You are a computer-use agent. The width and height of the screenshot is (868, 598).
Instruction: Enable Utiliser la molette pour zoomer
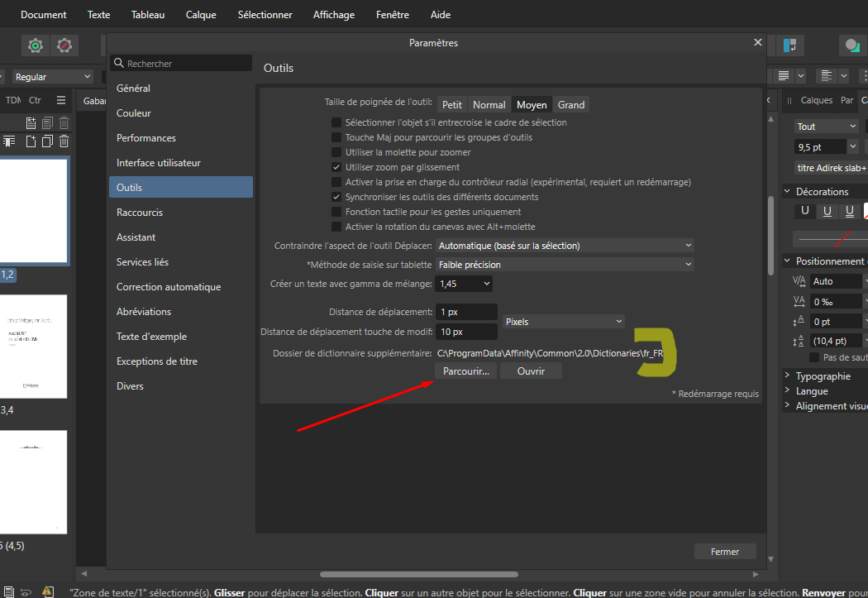(336, 152)
